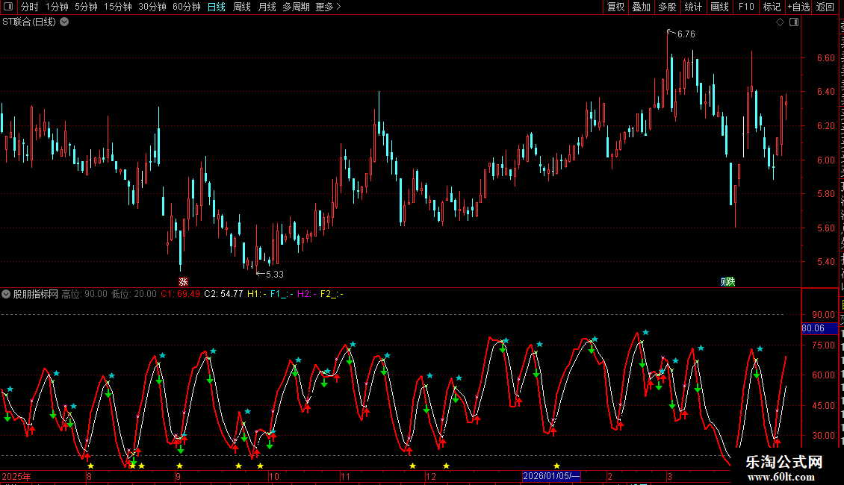Click the F2_ indicator legend label
The image size is (844, 485).
pyautogui.click(x=332, y=294)
